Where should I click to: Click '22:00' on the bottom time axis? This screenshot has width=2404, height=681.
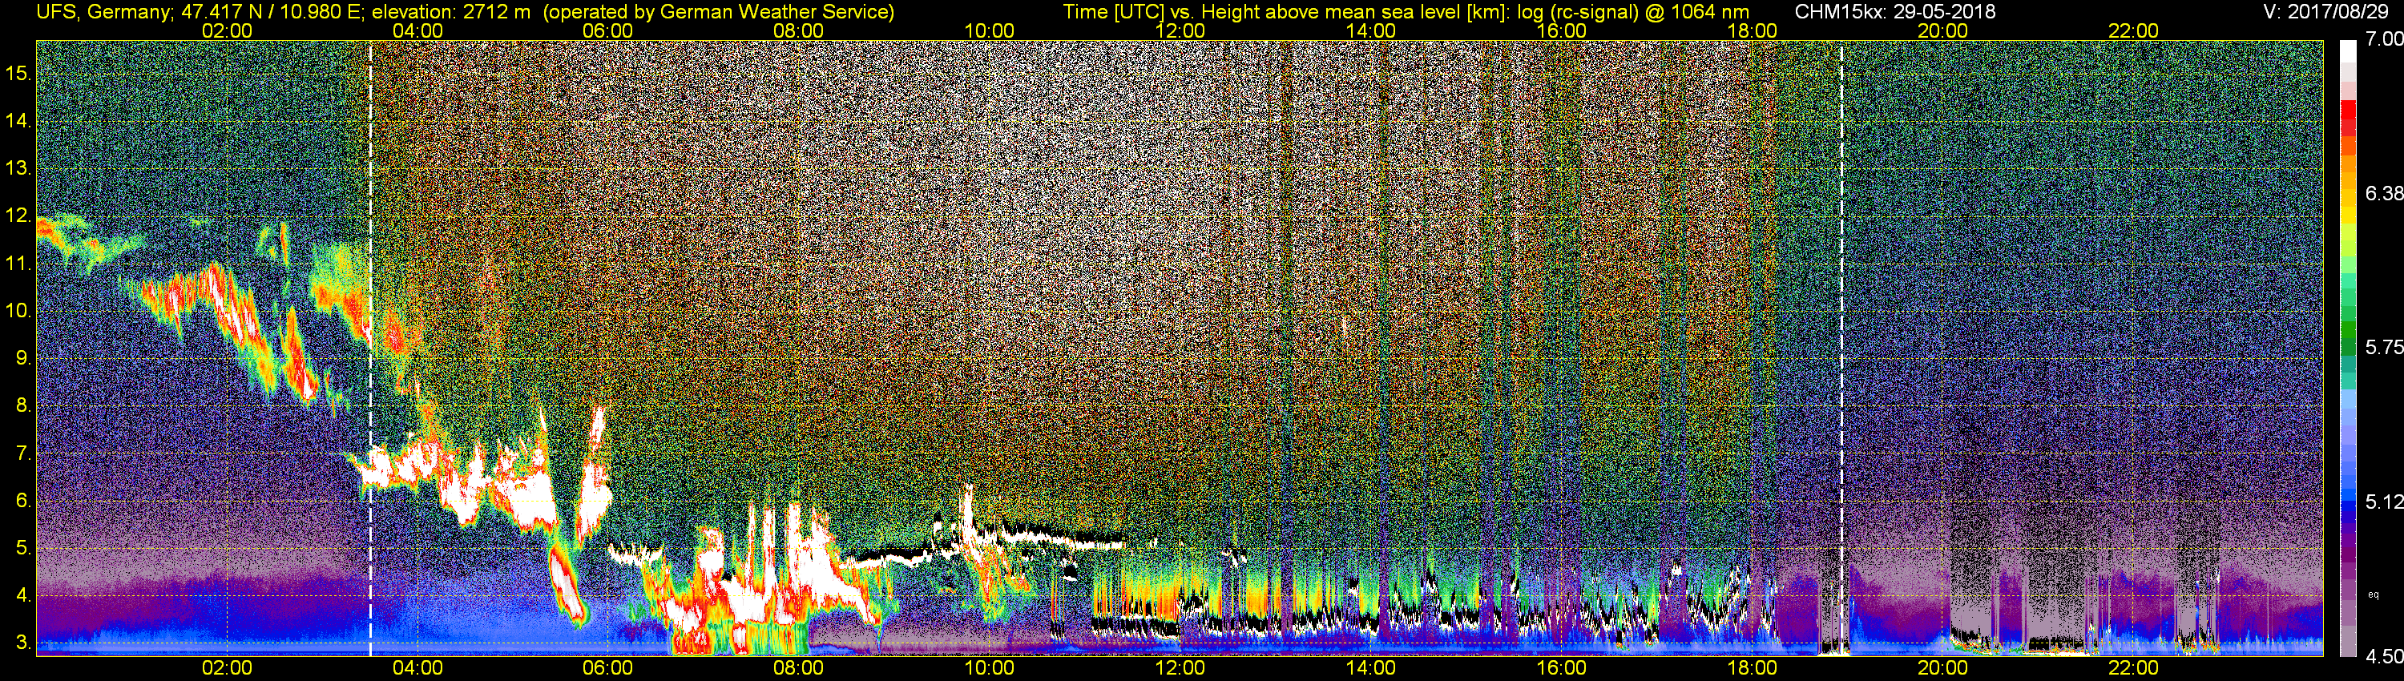[x=2133, y=668]
